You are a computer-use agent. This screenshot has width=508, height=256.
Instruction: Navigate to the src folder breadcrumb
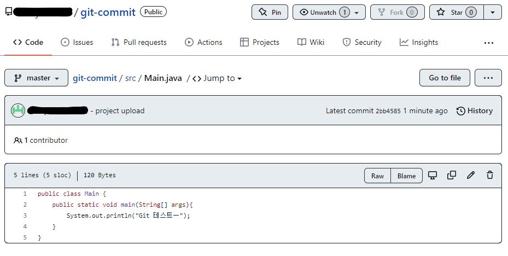[130, 78]
